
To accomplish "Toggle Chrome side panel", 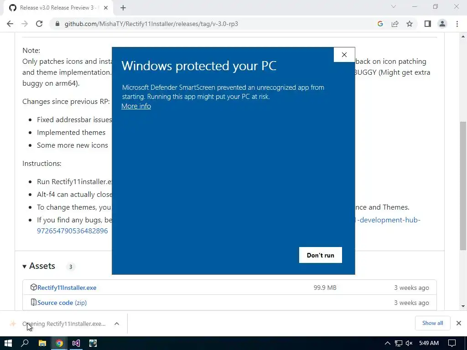I will (428, 24).
